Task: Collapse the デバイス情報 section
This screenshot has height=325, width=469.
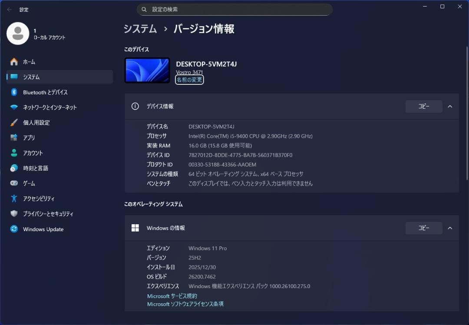Action: [450, 106]
